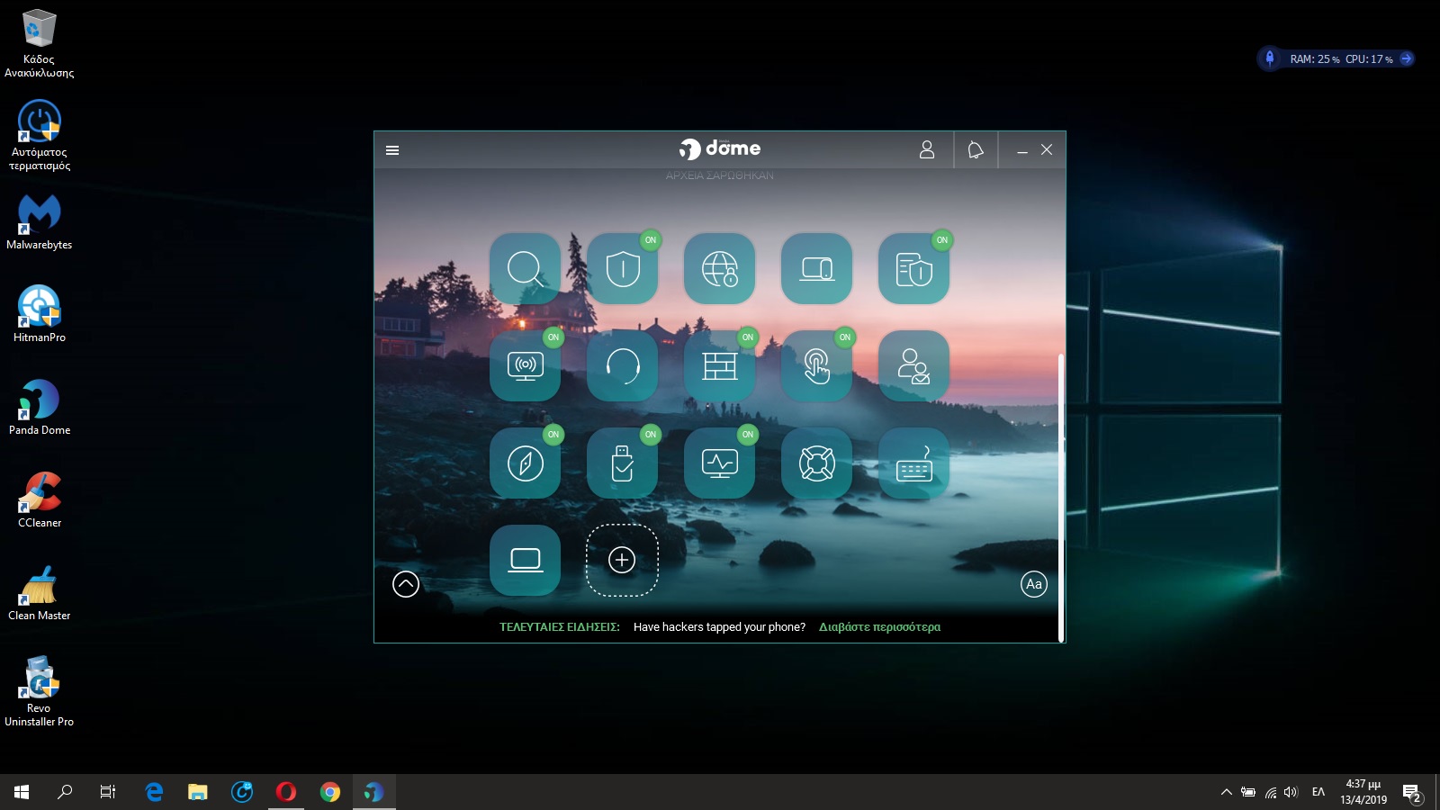
Task: Click the vertical scrollbar in Panda Dome
Action: 1061,495
